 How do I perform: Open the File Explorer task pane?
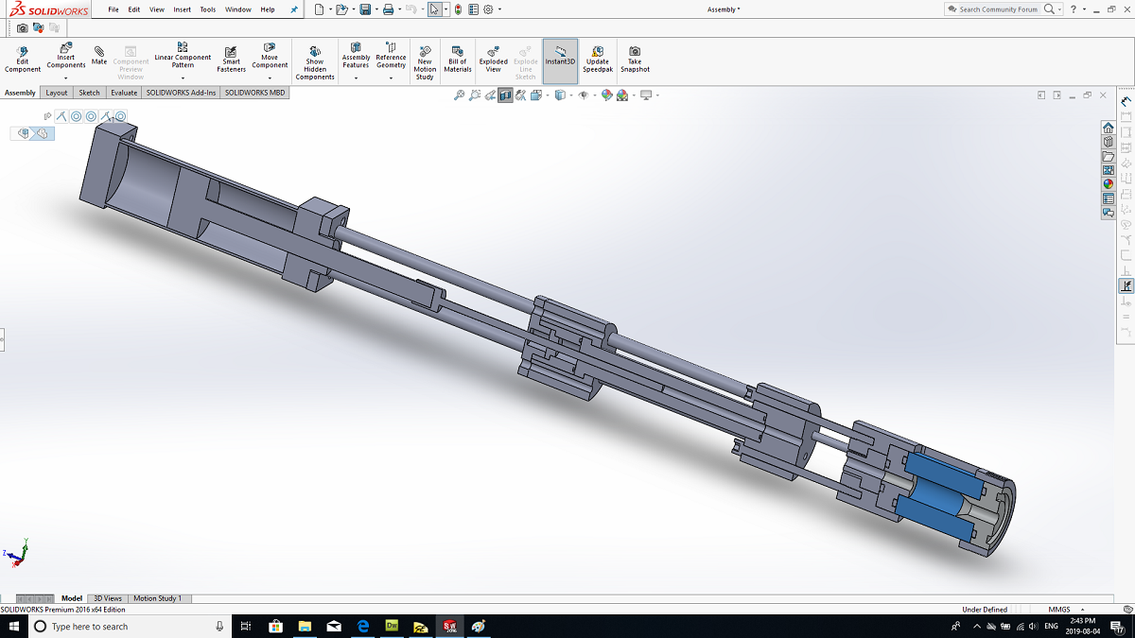point(1108,156)
